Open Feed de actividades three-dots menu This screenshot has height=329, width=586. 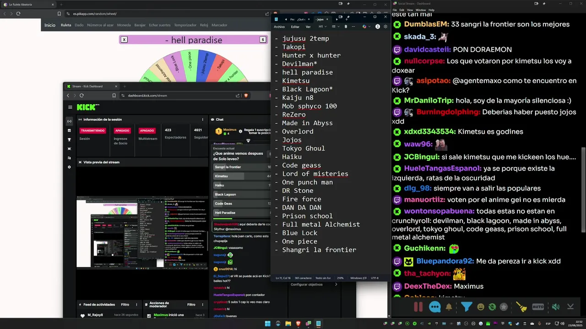click(x=136, y=304)
